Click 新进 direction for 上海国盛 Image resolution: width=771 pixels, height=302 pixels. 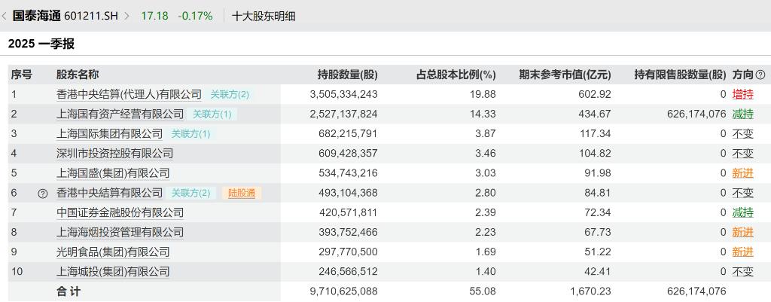click(742, 173)
